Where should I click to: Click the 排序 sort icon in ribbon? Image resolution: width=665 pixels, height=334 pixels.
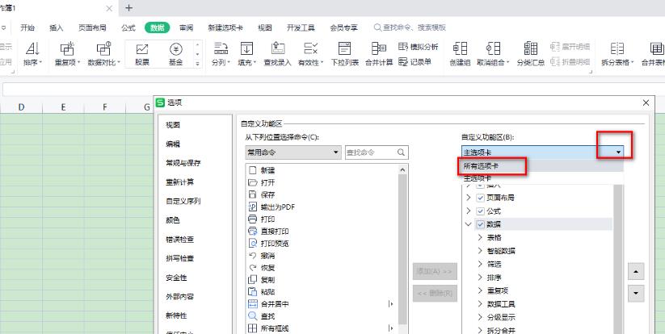click(x=32, y=49)
